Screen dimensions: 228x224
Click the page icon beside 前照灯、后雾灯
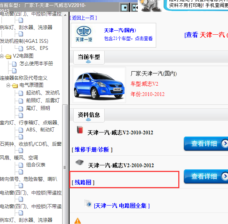click(x=21, y=101)
